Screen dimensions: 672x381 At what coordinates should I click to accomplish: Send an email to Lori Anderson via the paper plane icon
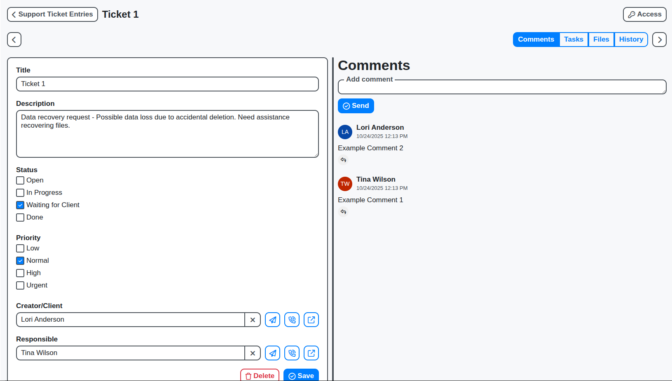point(272,320)
